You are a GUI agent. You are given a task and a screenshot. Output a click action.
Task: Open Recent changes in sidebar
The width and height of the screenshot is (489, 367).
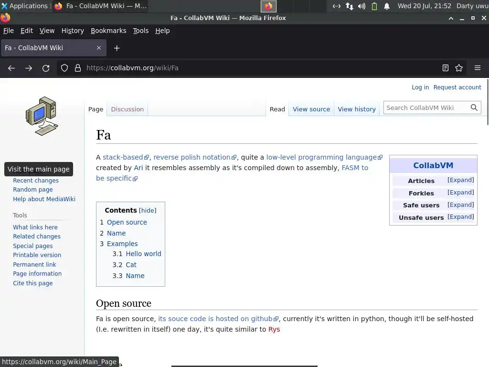click(36, 181)
